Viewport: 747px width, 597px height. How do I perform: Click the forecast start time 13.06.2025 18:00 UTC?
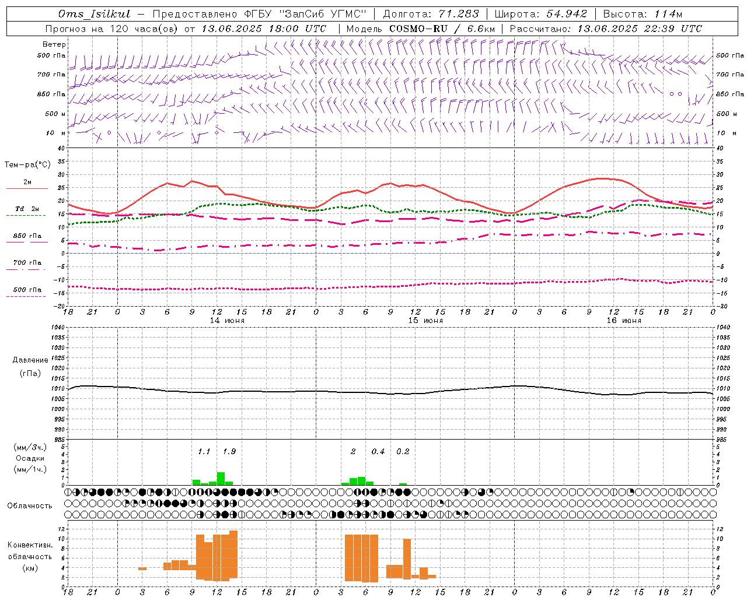click(x=264, y=29)
